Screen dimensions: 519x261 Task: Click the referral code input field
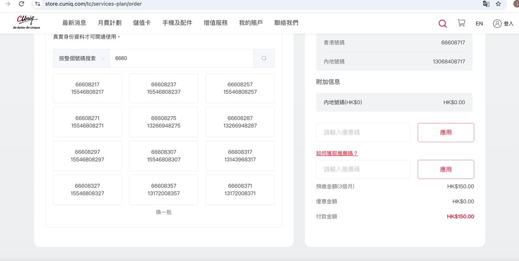tap(363, 169)
